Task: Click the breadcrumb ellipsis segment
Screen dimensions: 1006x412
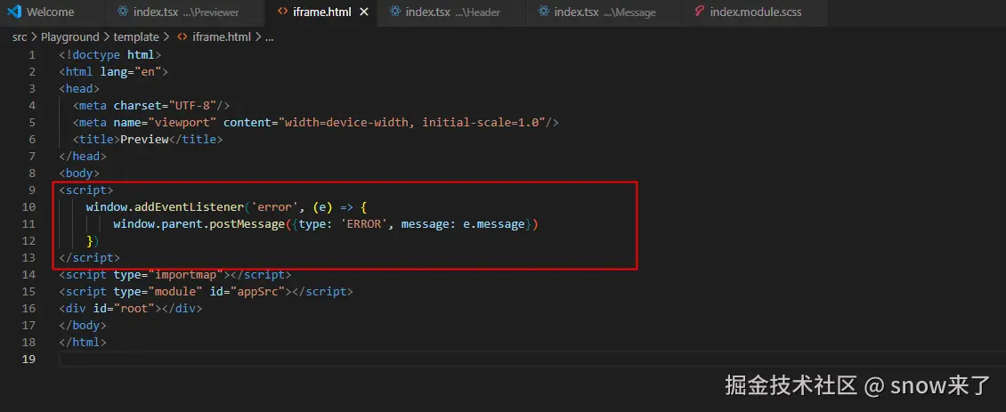Action: click(270, 37)
